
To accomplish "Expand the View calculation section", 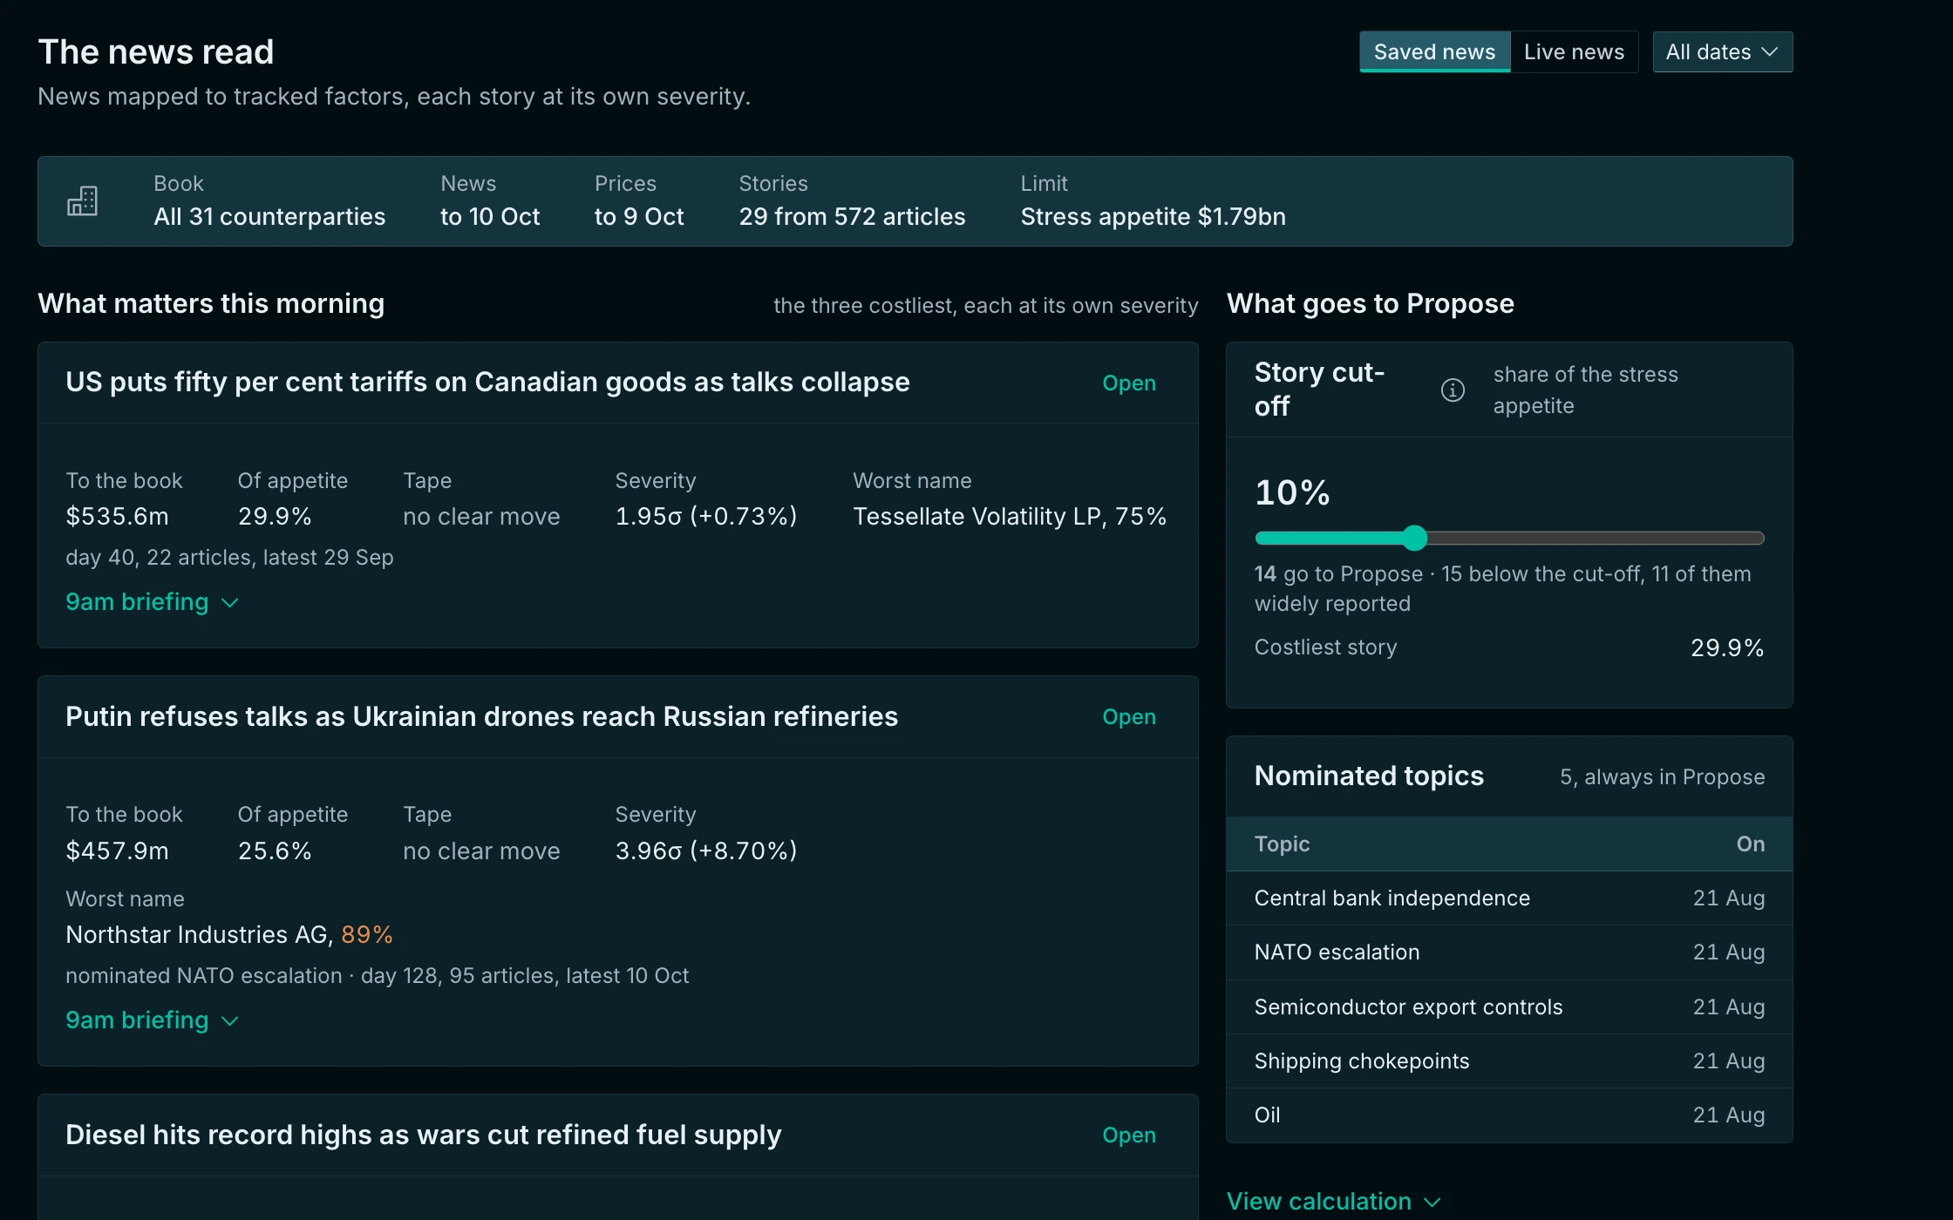I will coord(1334,1202).
